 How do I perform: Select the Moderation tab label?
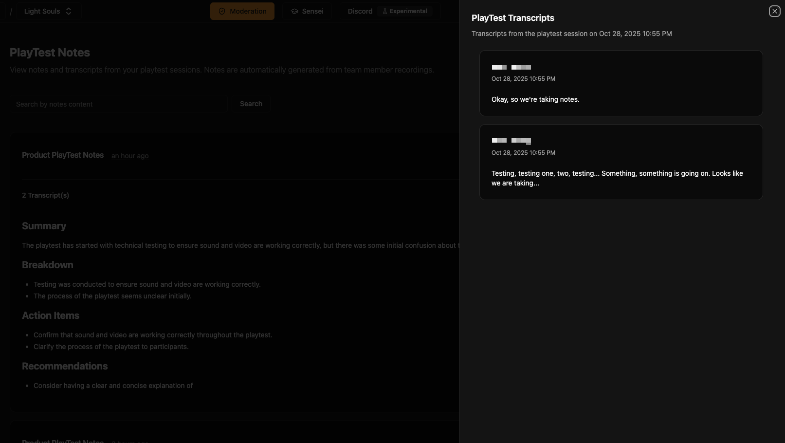coord(248,11)
